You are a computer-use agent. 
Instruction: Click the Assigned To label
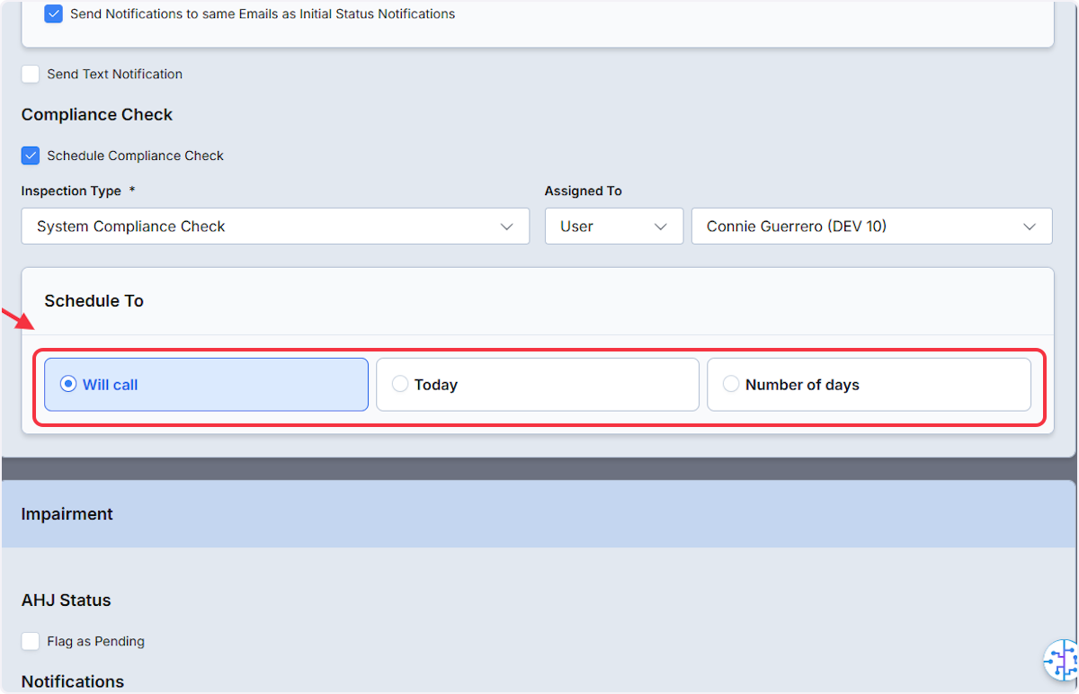pyautogui.click(x=584, y=191)
